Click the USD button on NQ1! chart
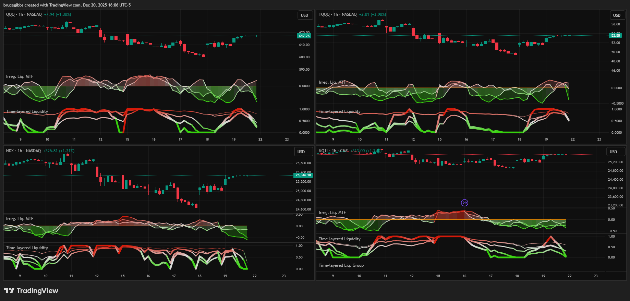 pos(613,152)
